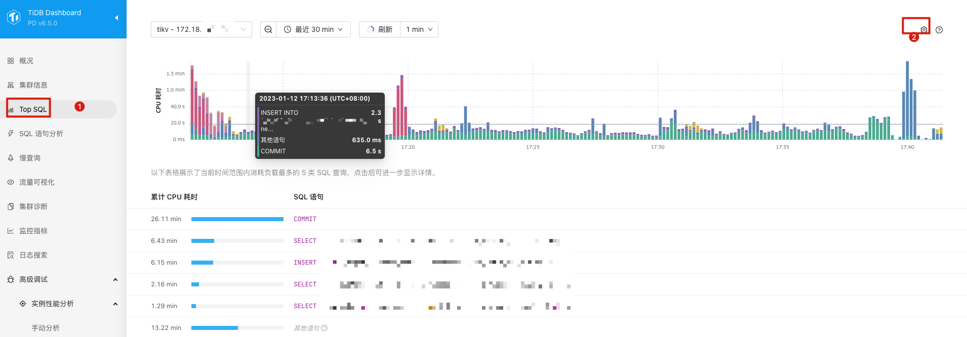
Task: Select Top SQL in the sidebar
Action: tap(33, 109)
